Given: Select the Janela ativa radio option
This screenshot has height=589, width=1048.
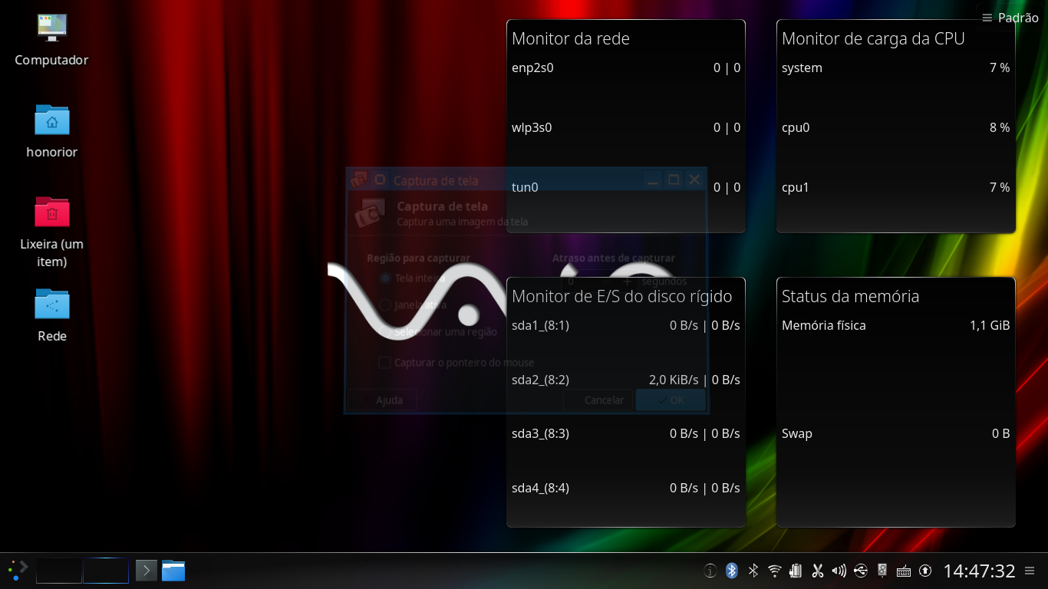Looking at the screenshot, I should [x=413, y=304].
